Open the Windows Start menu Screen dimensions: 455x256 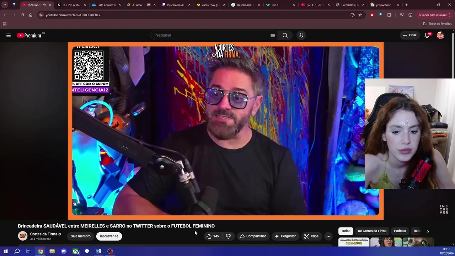[x=5, y=251]
